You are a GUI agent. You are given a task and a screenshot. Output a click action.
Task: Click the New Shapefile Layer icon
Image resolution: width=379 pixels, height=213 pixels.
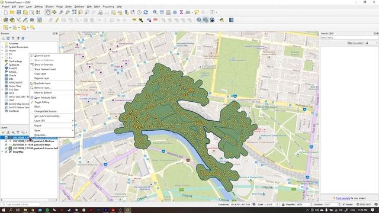pos(18,20)
